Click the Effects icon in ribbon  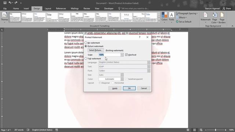(x=177, y=18)
